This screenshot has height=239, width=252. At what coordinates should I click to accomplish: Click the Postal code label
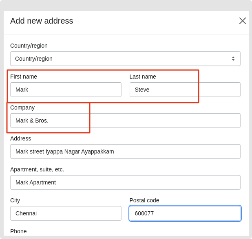point(144,200)
